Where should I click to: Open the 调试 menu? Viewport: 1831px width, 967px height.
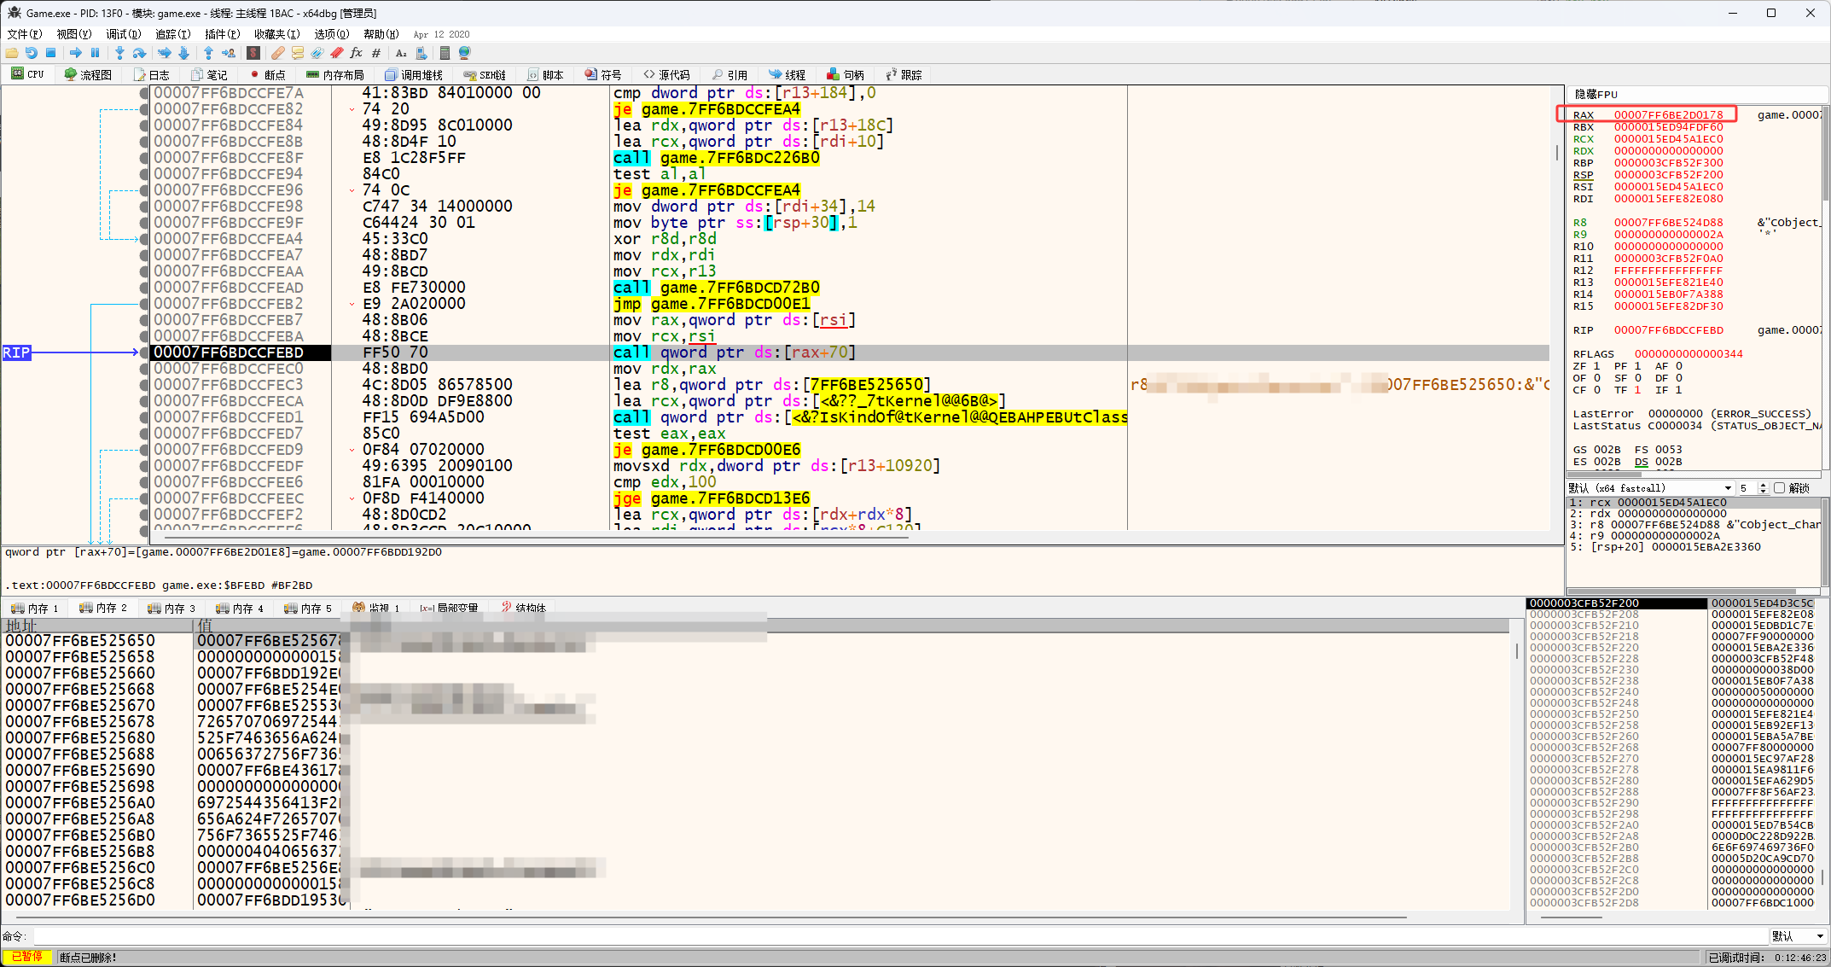click(x=123, y=34)
